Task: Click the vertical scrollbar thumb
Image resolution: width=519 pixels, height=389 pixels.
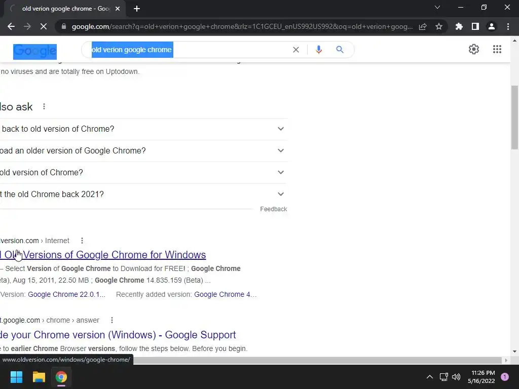Action: click(x=515, y=118)
